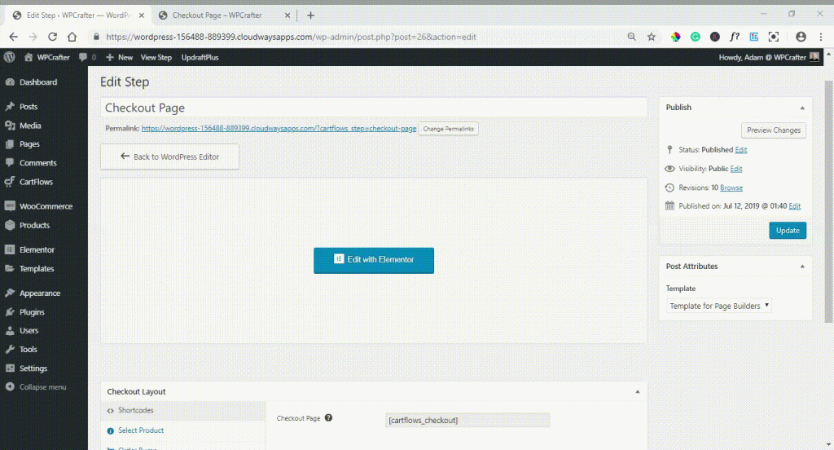834x450 pixels.
Task: Open the New content menu in admin bar
Action: (x=119, y=57)
